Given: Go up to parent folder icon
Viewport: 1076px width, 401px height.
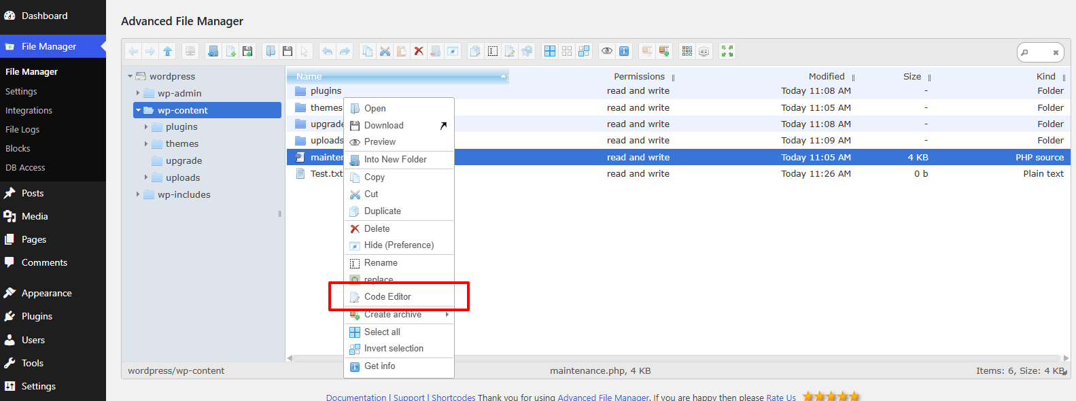Looking at the screenshot, I should pyautogui.click(x=167, y=51).
